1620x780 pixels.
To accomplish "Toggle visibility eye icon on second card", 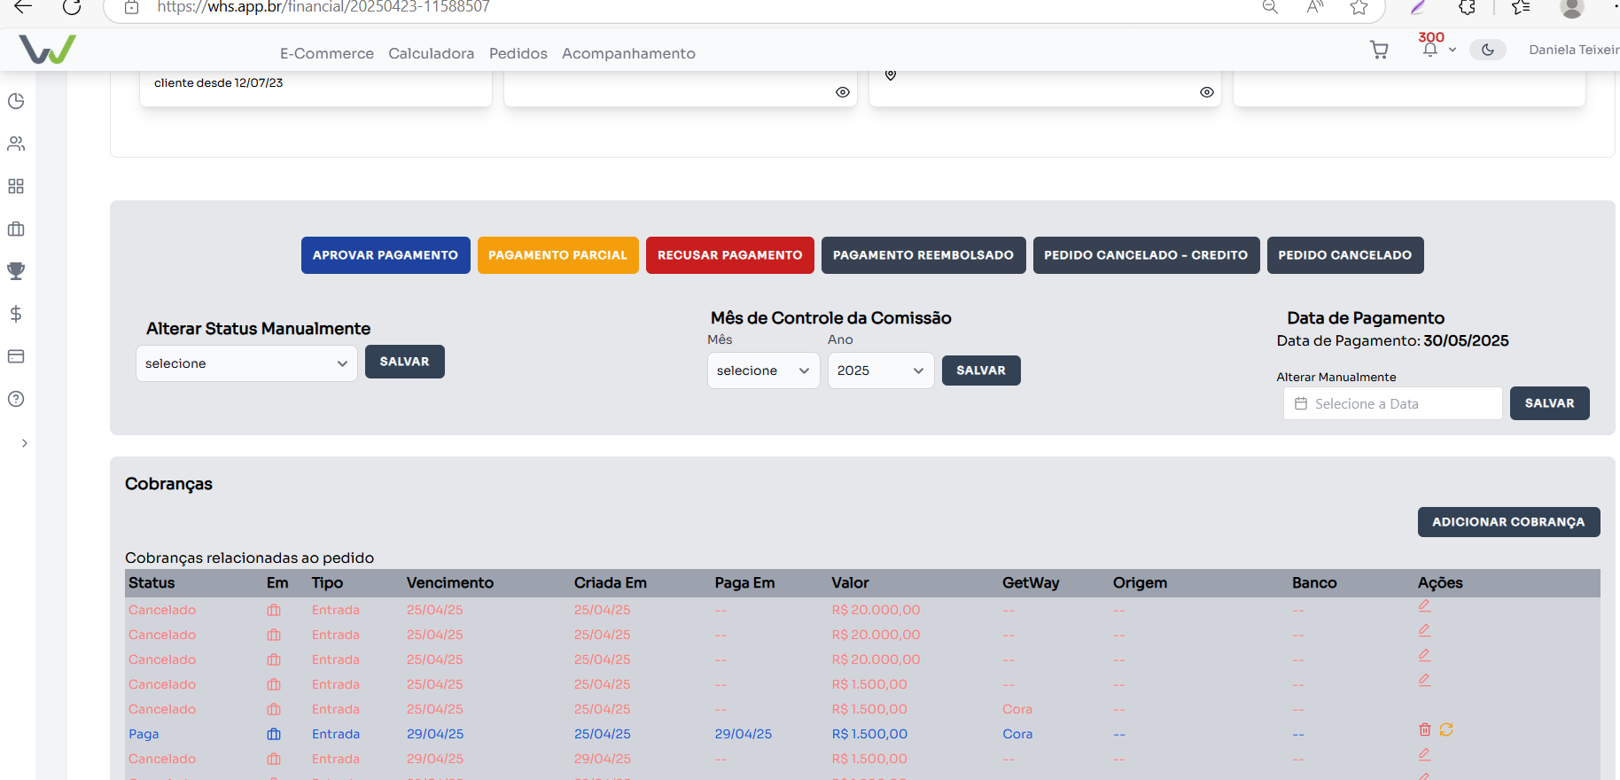I will click(x=843, y=92).
